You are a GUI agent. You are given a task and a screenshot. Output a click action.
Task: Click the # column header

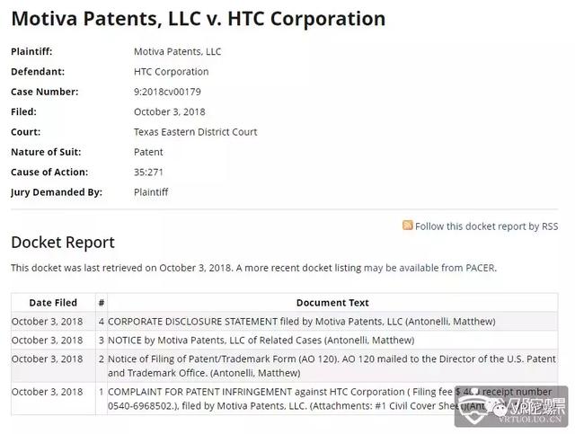pyautogui.click(x=102, y=303)
